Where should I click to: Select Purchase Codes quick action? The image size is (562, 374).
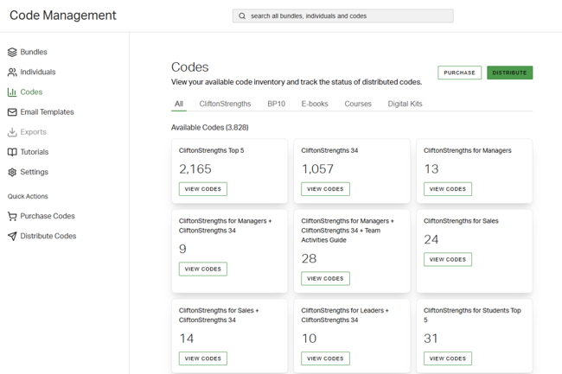coord(48,216)
